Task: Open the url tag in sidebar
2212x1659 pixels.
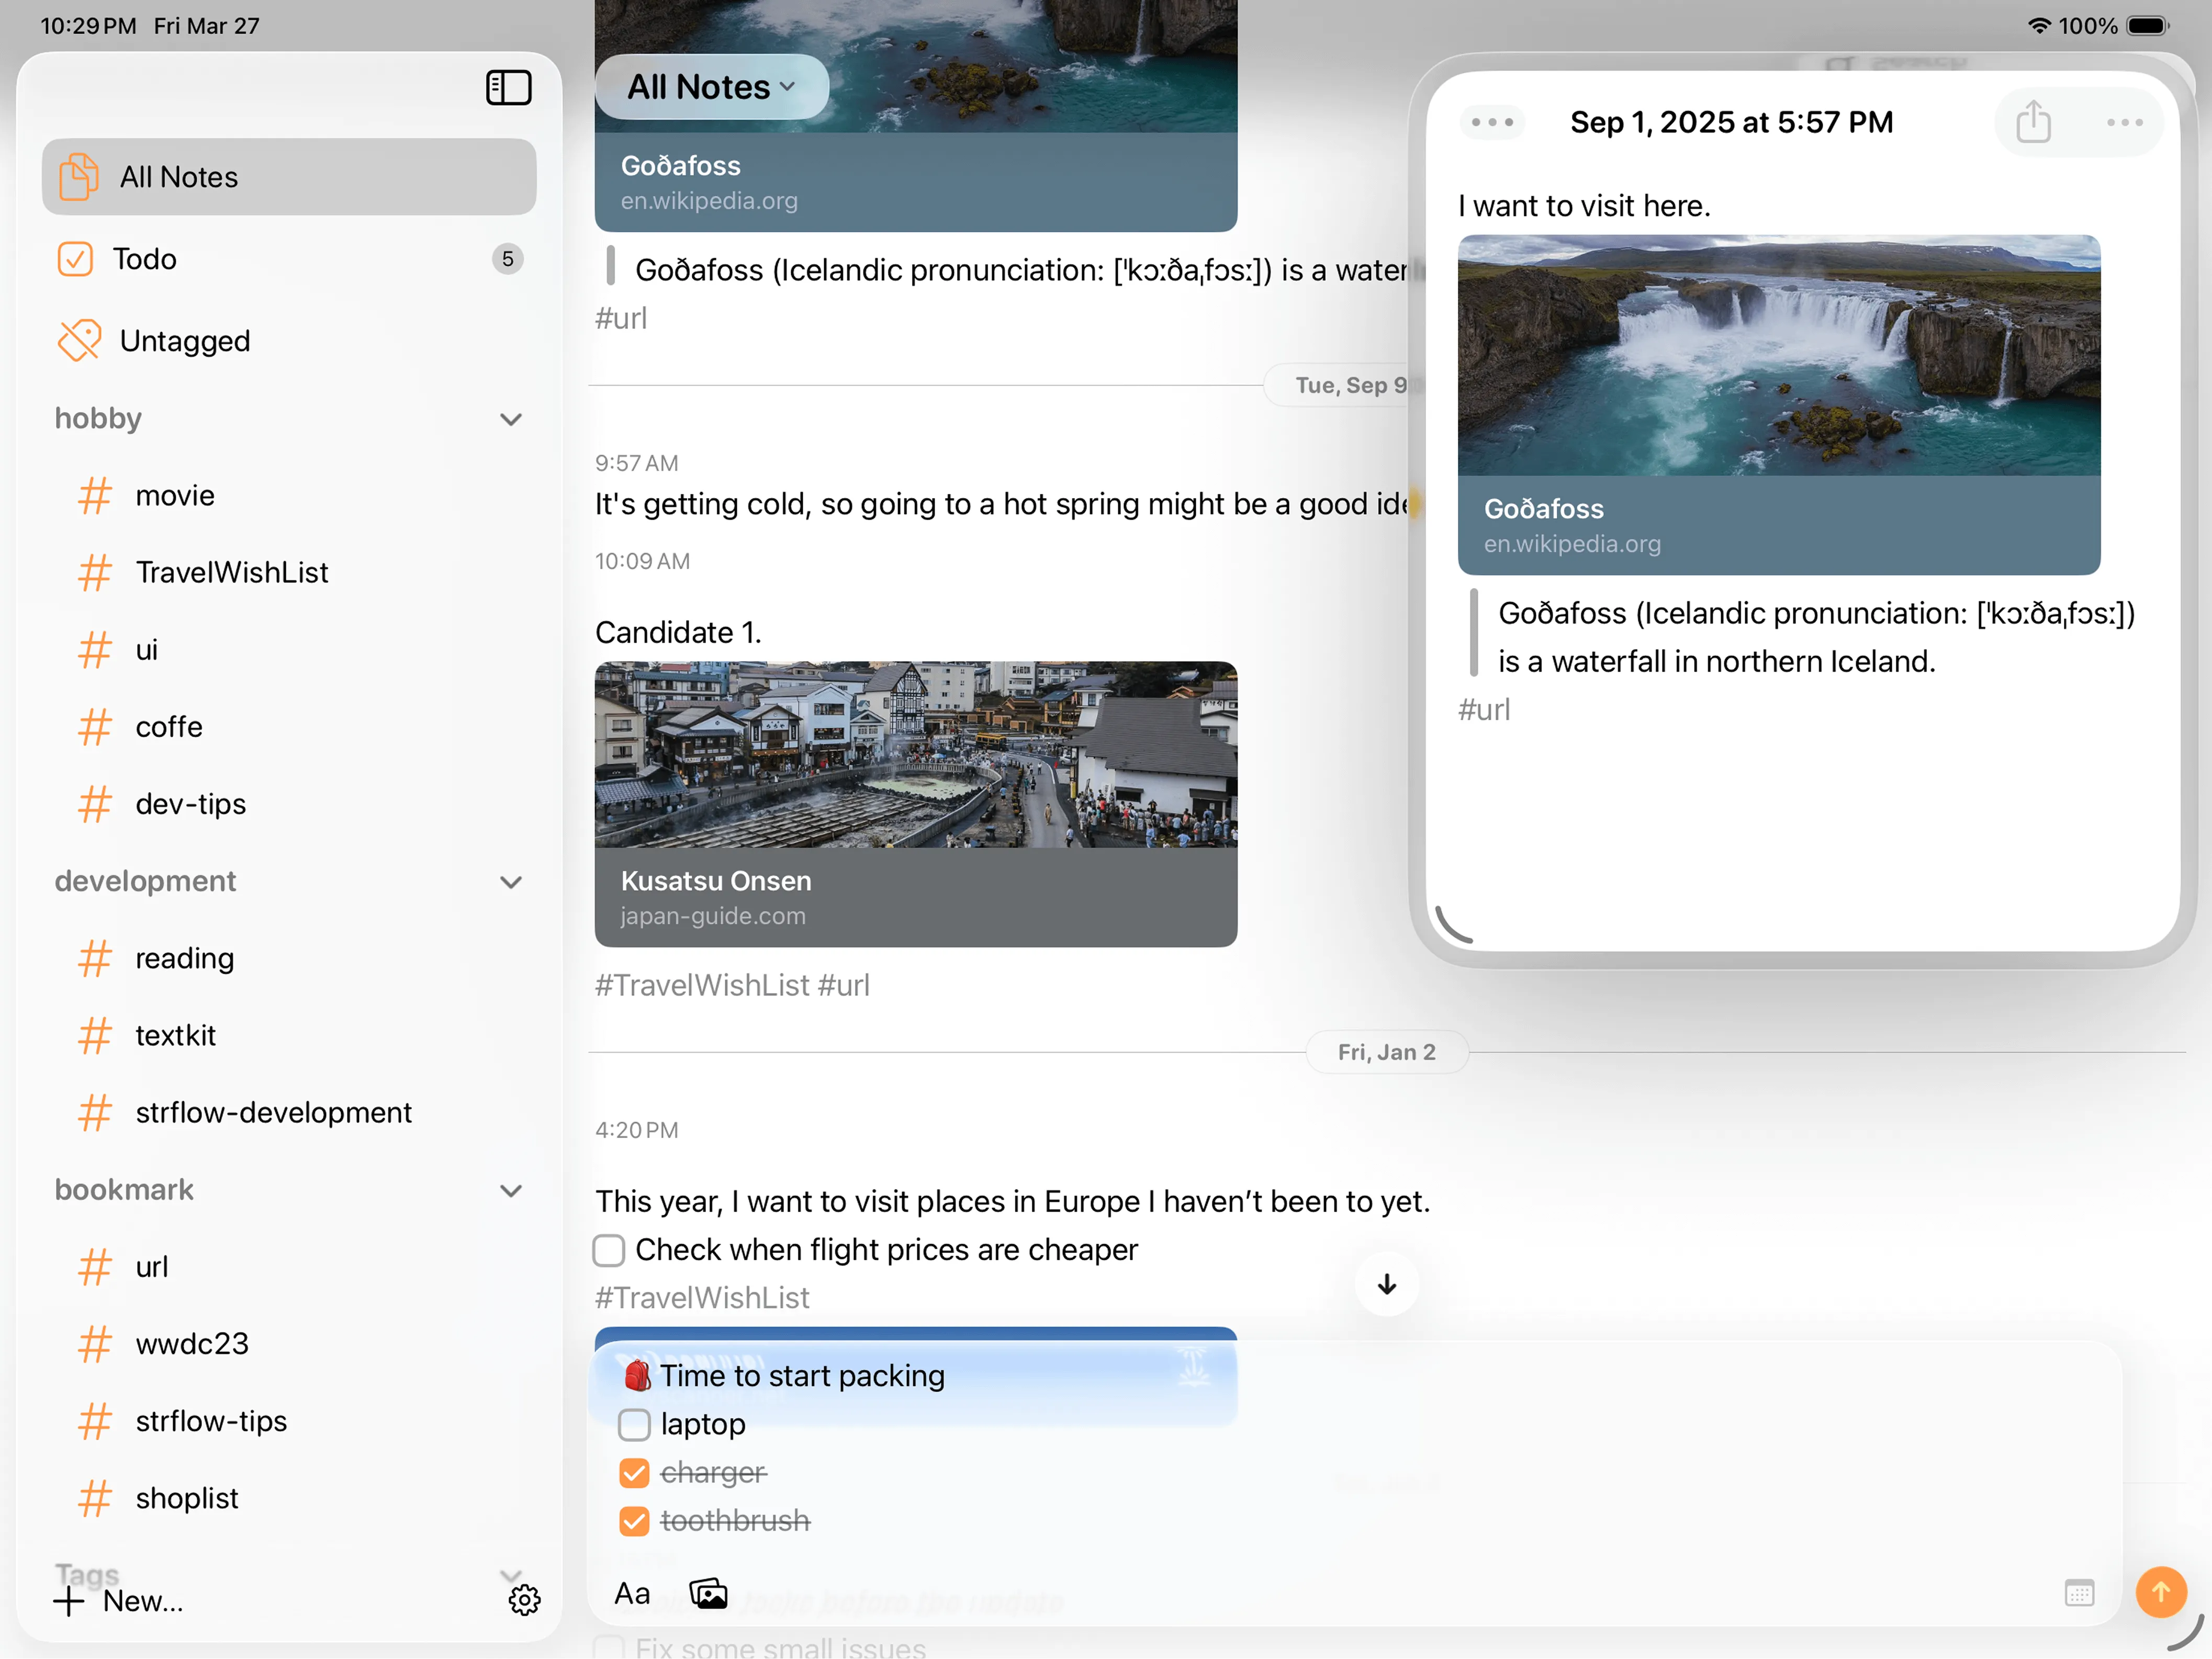Action: pos(289,1266)
